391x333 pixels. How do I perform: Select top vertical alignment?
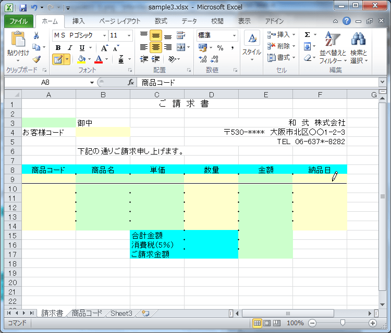click(x=144, y=35)
